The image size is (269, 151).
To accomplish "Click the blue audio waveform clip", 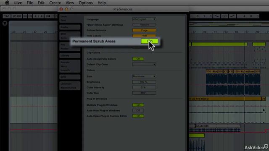I will coord(233,84).
